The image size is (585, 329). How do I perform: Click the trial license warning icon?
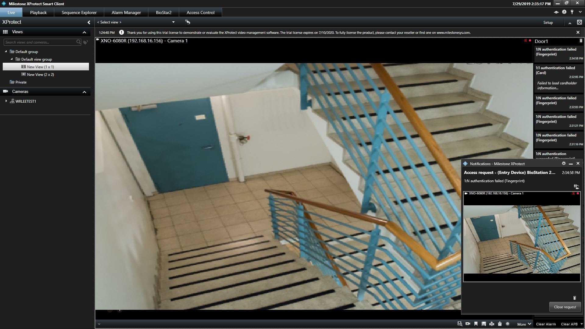click(x=121, y=32)
